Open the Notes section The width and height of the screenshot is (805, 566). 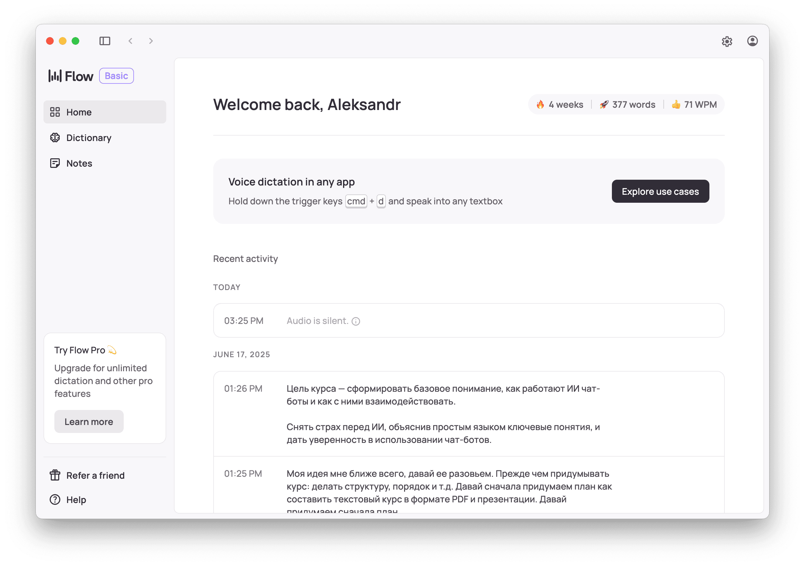(x=79, y=163)
